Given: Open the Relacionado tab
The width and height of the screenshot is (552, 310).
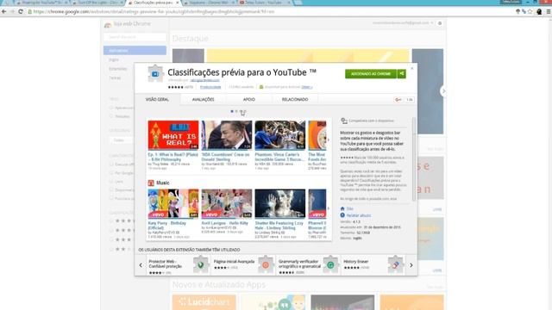Looking at the screenshot, I should [x=295, y=100].
